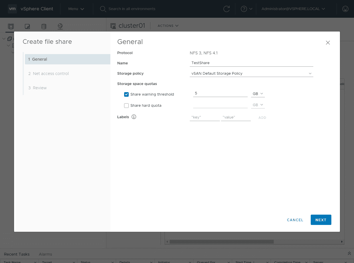Collapse Recent Tasks with the double-chevron icon
The image size is (354, 263).
(349, 253)
